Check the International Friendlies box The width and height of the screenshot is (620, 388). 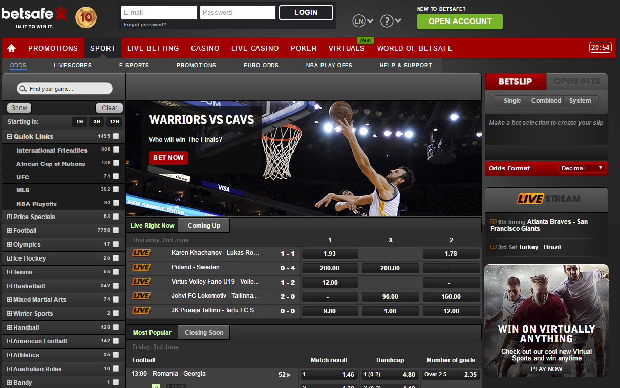click(x=116, y=150)
